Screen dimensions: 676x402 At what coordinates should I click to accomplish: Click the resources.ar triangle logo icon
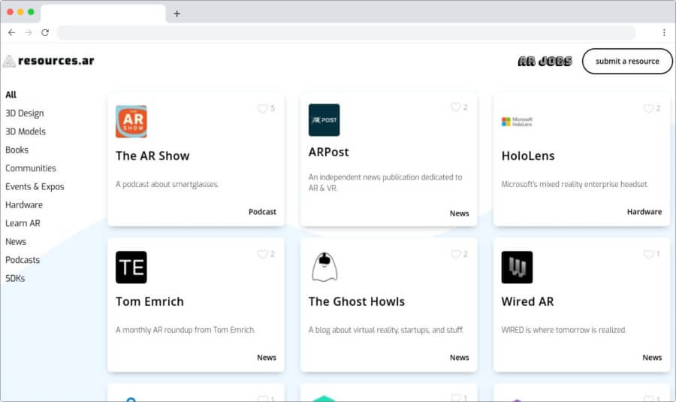click(9, 61)
